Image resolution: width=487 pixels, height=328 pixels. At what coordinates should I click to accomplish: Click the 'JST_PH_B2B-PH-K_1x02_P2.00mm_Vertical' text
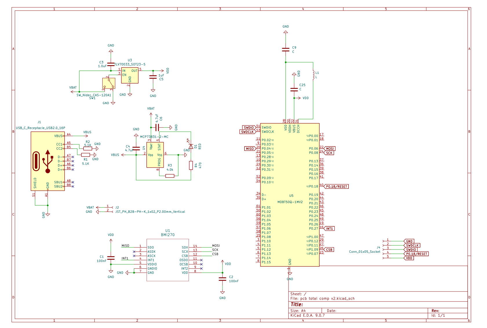tap(150, 212)
